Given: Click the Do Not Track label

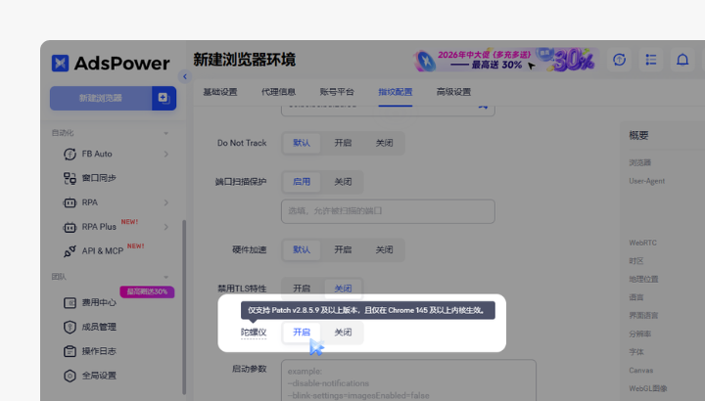Looking at the screenshot, I should coord(242,143).
